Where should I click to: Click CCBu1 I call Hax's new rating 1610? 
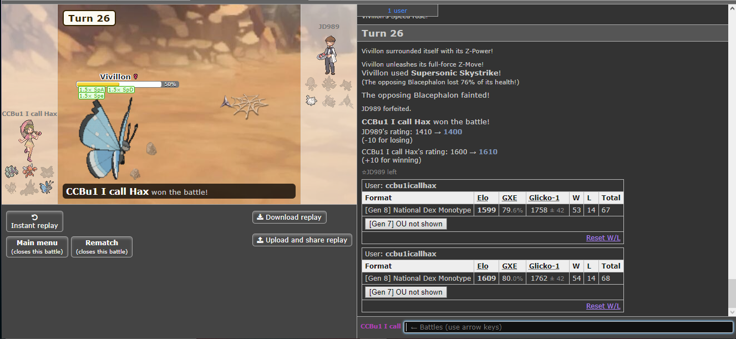(488, 152)
